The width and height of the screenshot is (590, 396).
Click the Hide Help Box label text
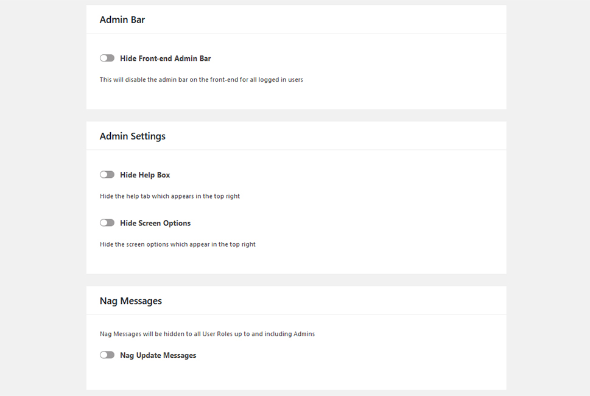click(x=145, y=175)
